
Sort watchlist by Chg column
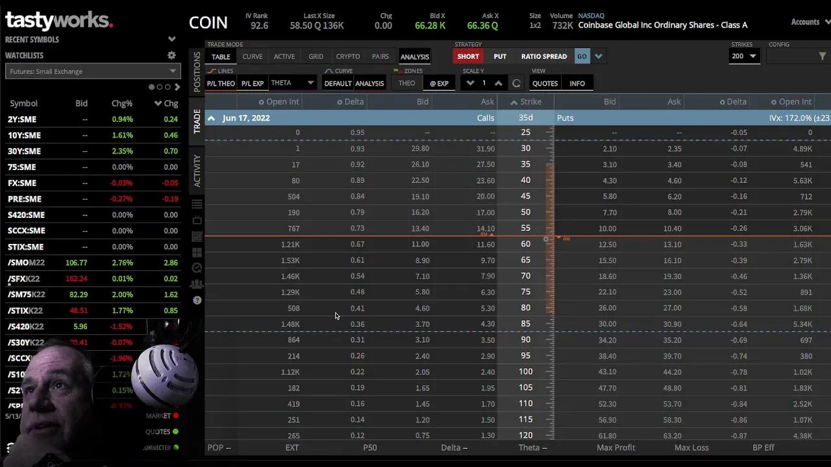coord(167,103)
